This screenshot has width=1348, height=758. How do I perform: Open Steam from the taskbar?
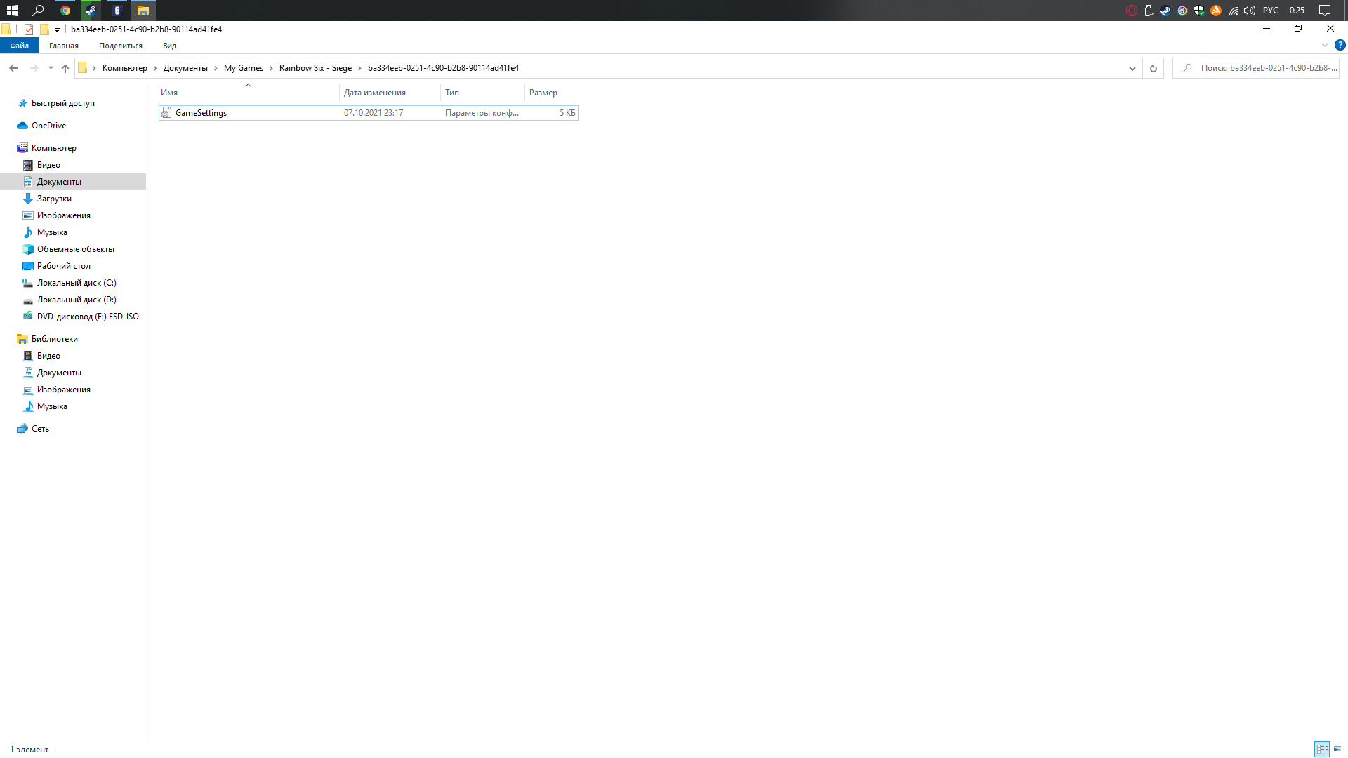point(91,11)
